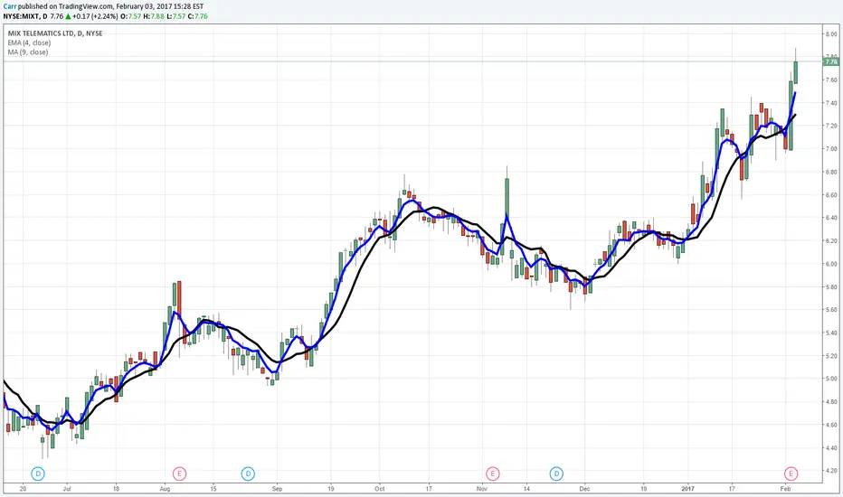The width and height of the screenshot is (843, 497).
Task: Click the 5.00 price axis label
Action: 831,379
